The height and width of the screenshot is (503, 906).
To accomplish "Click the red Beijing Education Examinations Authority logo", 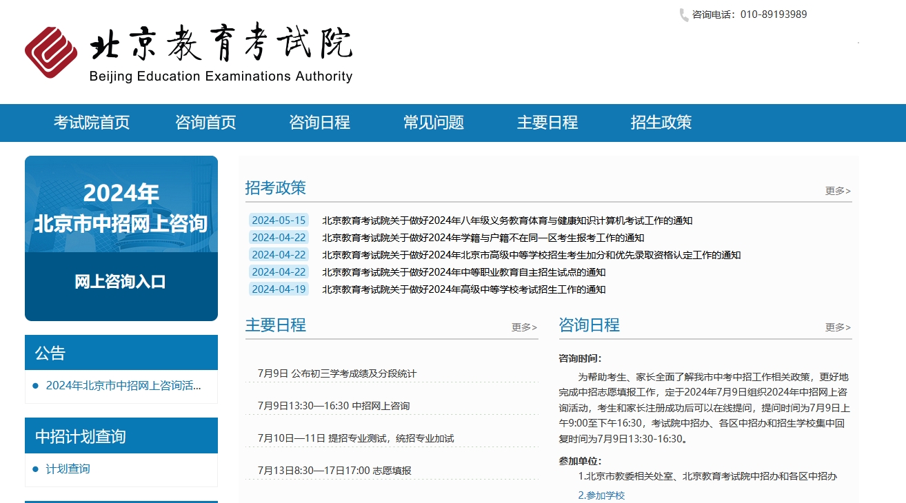I will (52, 52).
